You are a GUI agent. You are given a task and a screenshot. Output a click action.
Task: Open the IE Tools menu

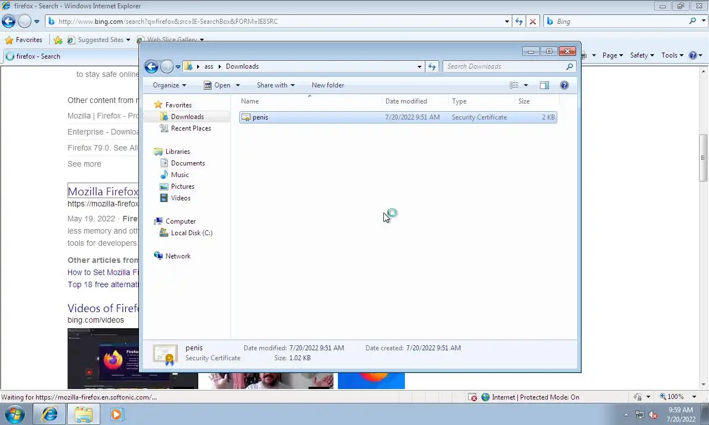[x=673, y=55]
